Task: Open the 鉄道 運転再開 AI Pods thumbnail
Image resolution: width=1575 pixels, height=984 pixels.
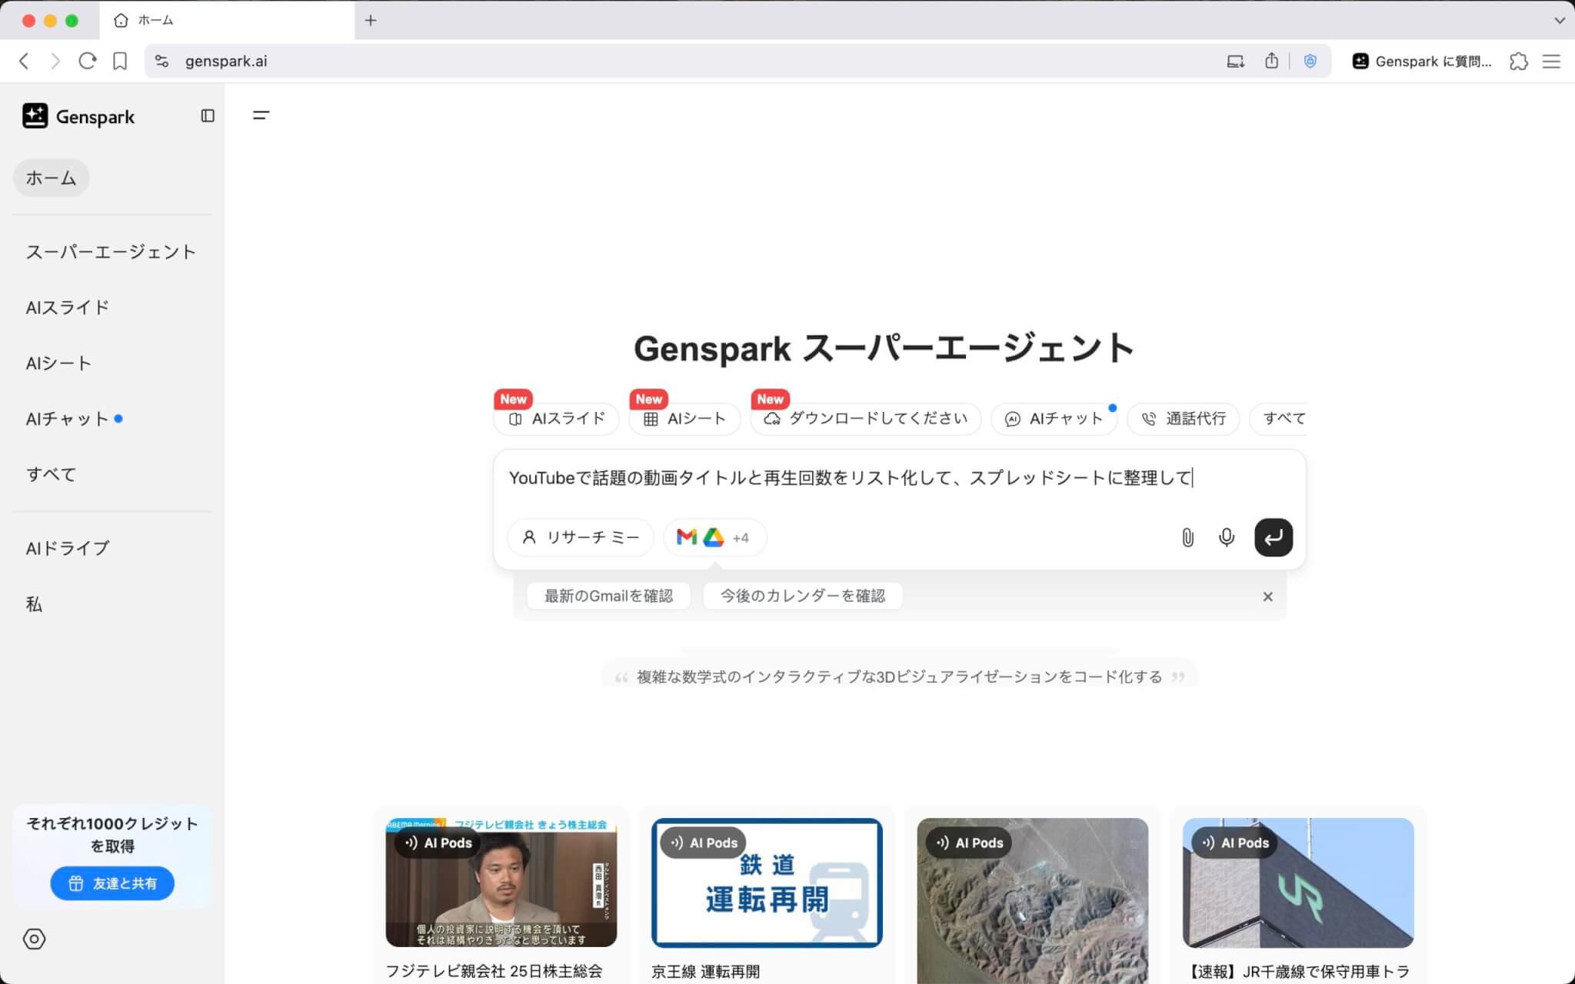Action: coord(767,883)
